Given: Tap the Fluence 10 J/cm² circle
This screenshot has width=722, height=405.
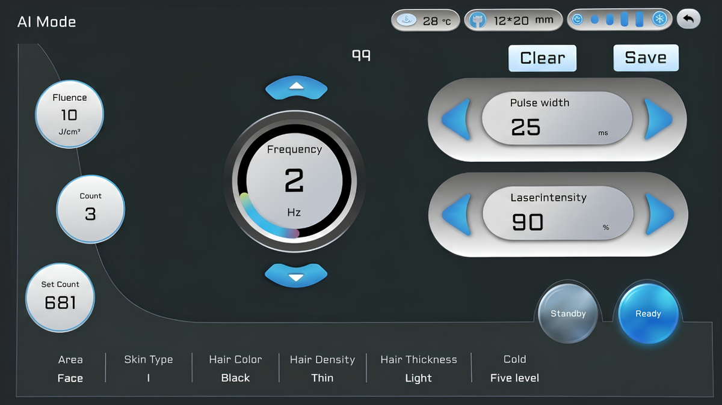Looking at the screenshot, I should 69,114.
